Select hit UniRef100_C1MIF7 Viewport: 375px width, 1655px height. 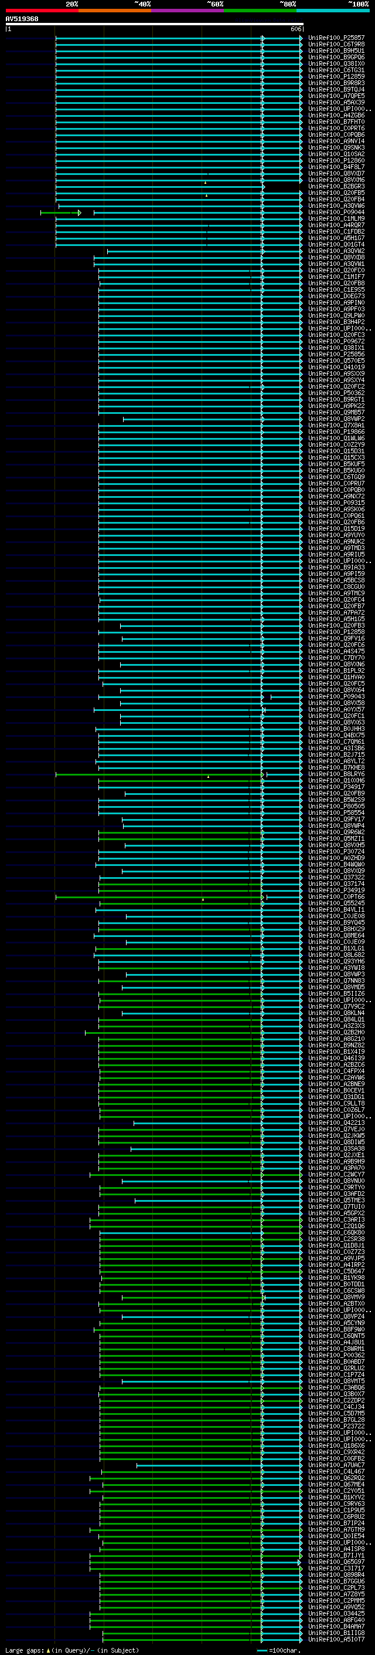pos(336,277)
